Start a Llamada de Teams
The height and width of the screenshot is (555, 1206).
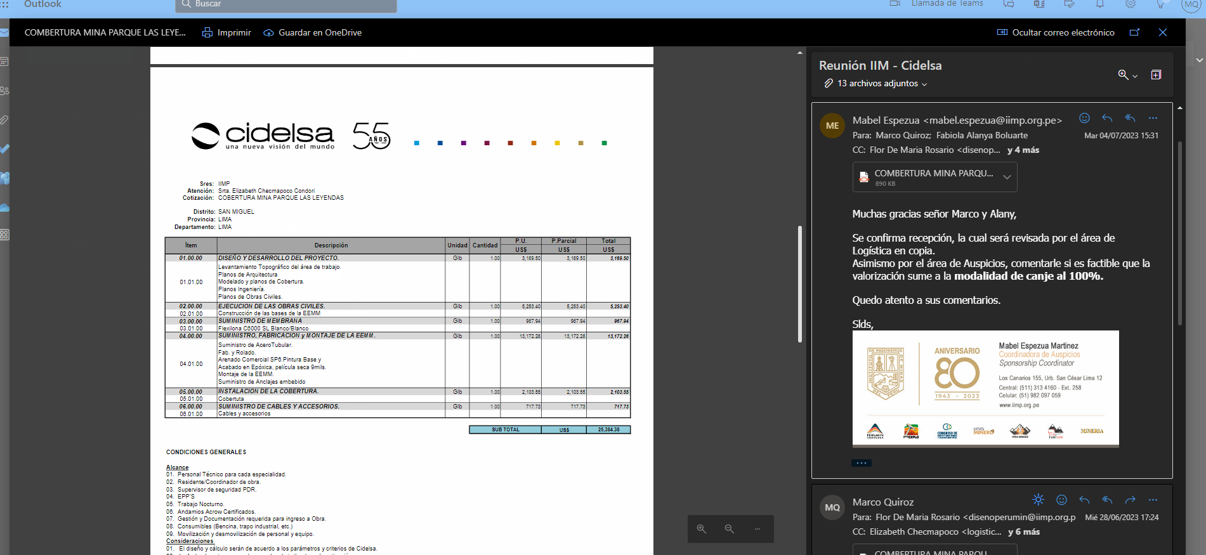point(936,4)
